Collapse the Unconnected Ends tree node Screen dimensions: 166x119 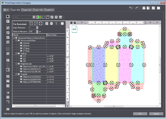tap(16, 41)
